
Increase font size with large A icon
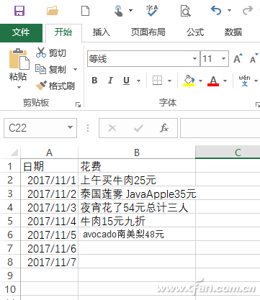pyautogui.click(x=238, y=58)
